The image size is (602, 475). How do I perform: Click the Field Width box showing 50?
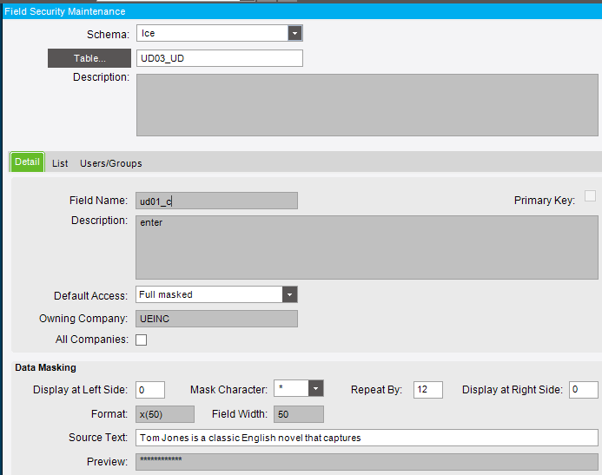[x=299, y=414]
